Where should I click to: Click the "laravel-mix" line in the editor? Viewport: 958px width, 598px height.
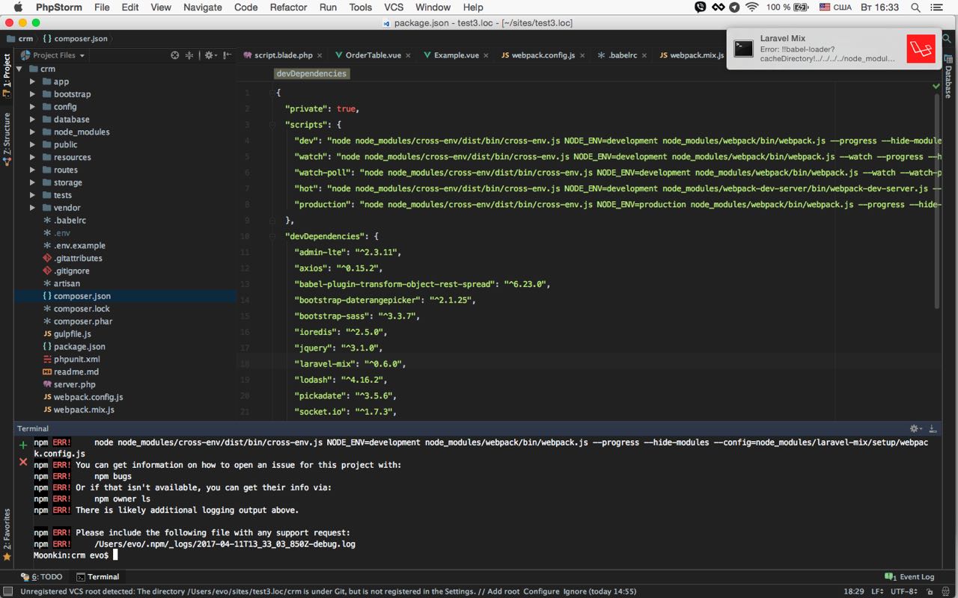coord(350,364)
